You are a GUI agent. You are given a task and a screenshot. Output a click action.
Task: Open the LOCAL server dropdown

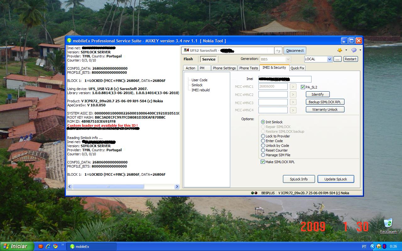click(329, 59)
